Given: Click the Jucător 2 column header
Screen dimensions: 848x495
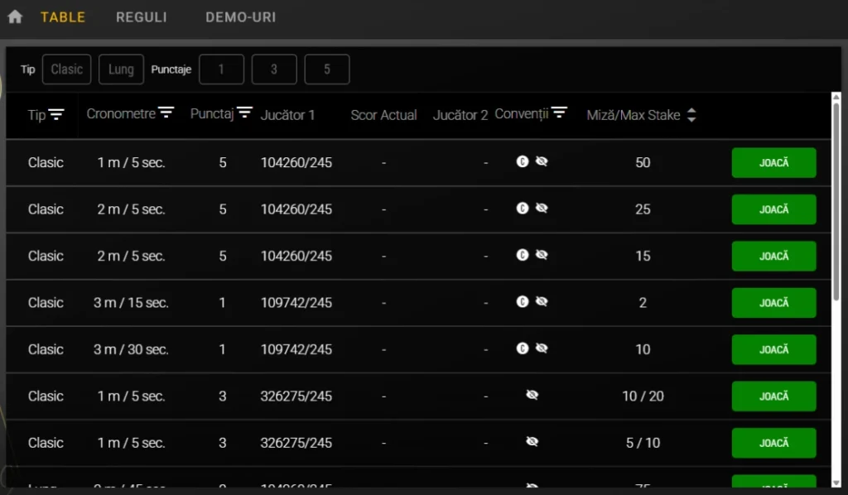Looking at the screenshot, I should click(460, 115).
